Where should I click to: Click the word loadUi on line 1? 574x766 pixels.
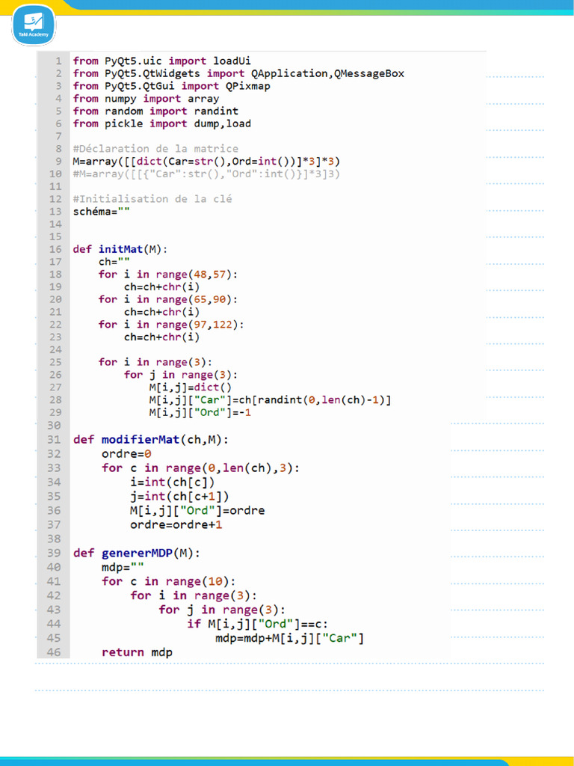click(x=232, y=61)
